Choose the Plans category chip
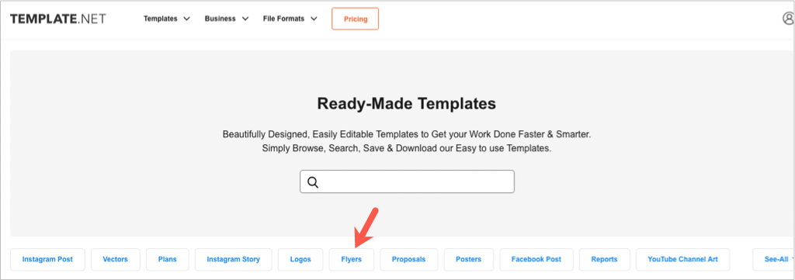This screenshot has height=280, width=795. tap(168, 259)
